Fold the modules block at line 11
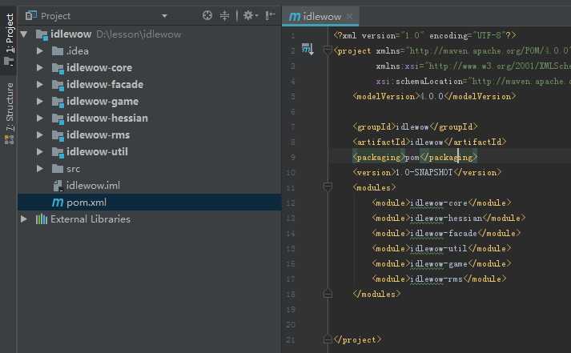Viewport: 571px width, 353px height. (328, 187)
